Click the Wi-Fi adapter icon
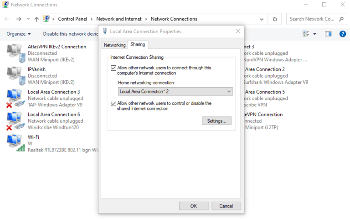The height and width of the screenshot is (219, 350). [x=15, y=143]
